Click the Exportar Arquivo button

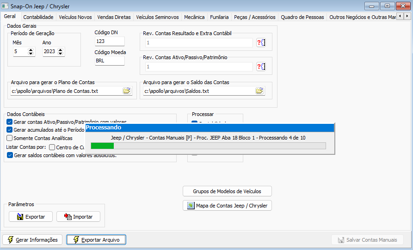[96, 240]
